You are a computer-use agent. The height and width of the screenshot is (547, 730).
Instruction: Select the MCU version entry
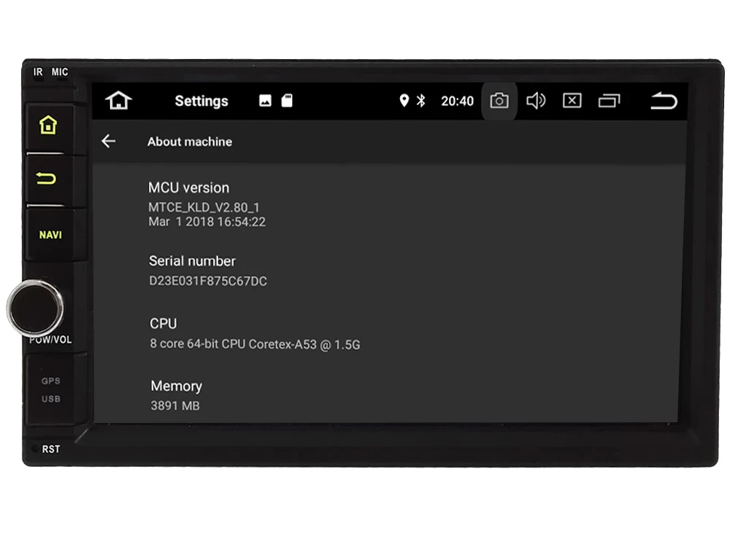389,203
